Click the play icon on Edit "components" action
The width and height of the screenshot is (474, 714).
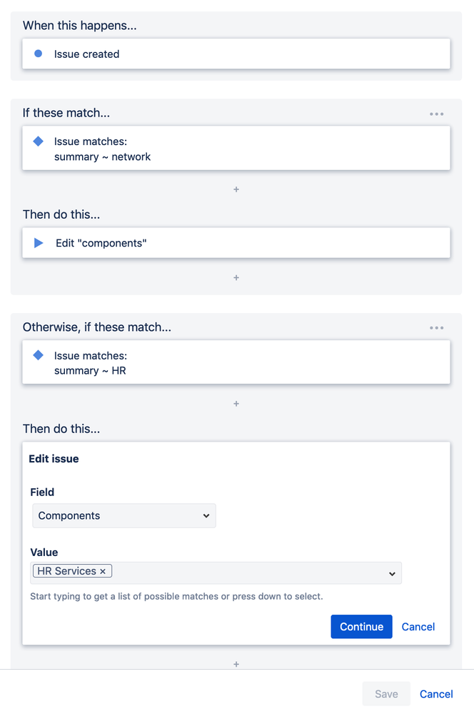click(38, 242)
